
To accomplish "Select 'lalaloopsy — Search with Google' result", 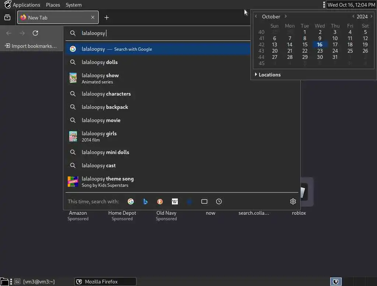I will tap(158, 49).
